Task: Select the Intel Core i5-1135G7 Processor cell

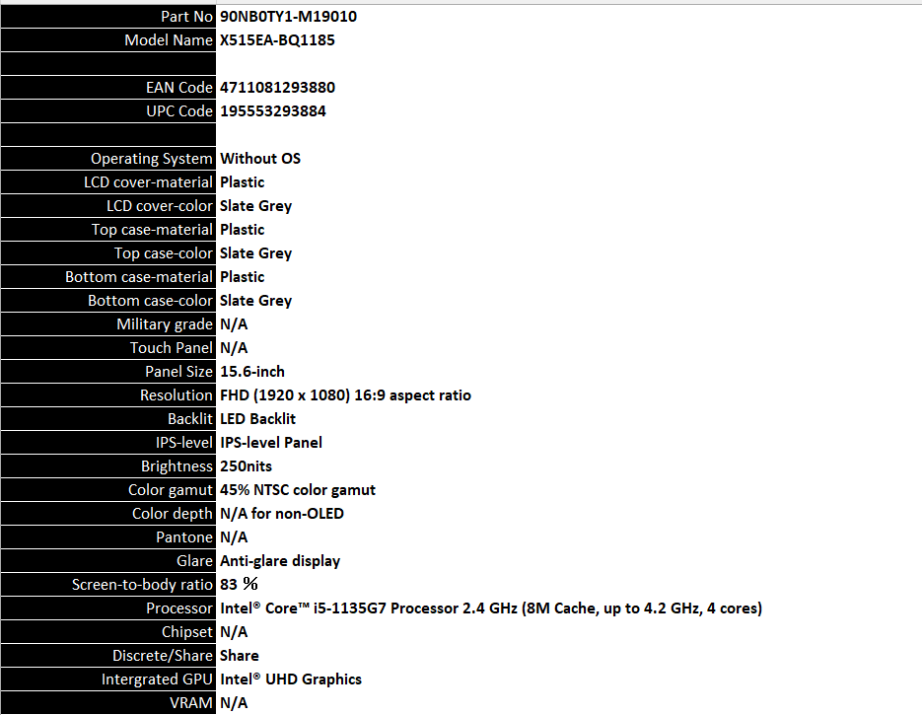Action: pos(490,608)
